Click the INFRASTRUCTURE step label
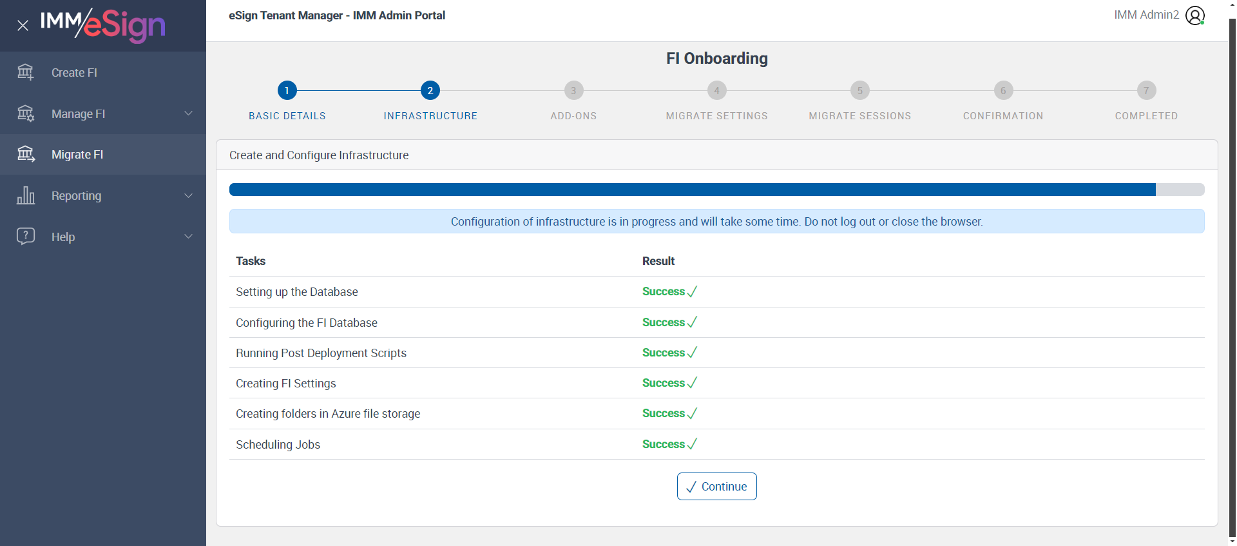 [x=430, y=116]
